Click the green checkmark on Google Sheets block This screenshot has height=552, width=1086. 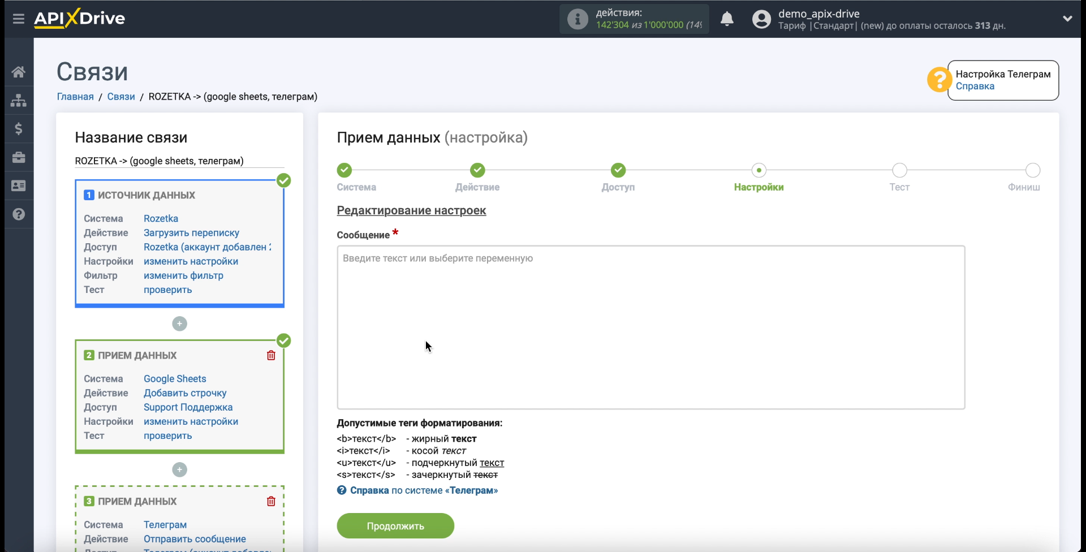(x=284, y=340)
